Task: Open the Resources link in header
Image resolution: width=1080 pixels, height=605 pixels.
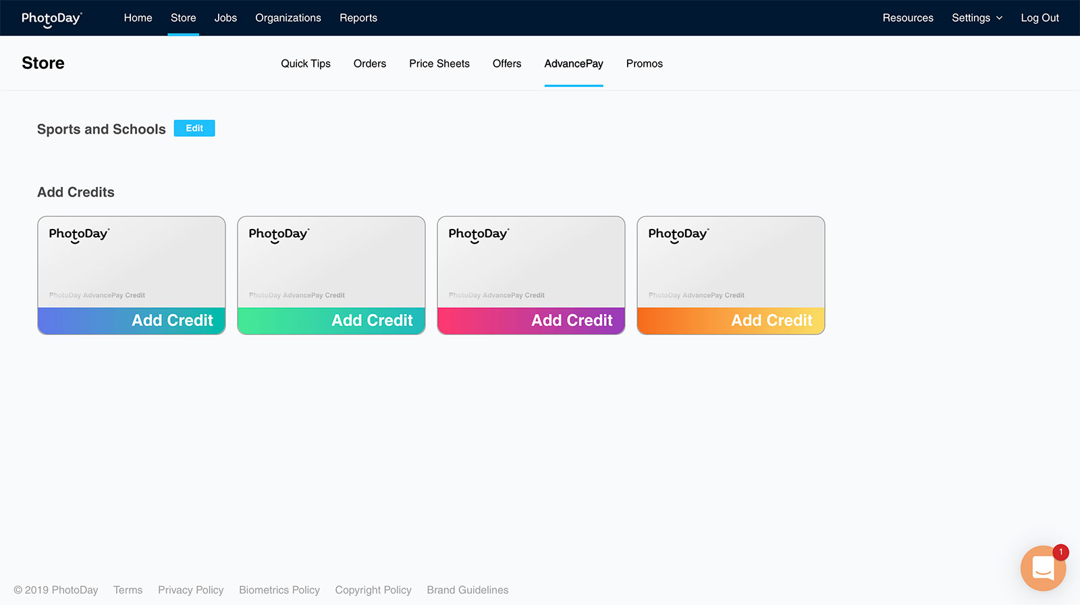Action: click(x=908, y=18)
